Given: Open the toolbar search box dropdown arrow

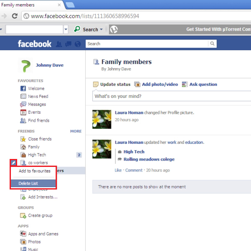Looking at the screenshot, I should pos(66,29).
